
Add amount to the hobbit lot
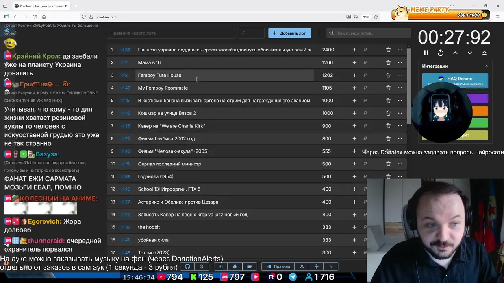click(354, 227)
